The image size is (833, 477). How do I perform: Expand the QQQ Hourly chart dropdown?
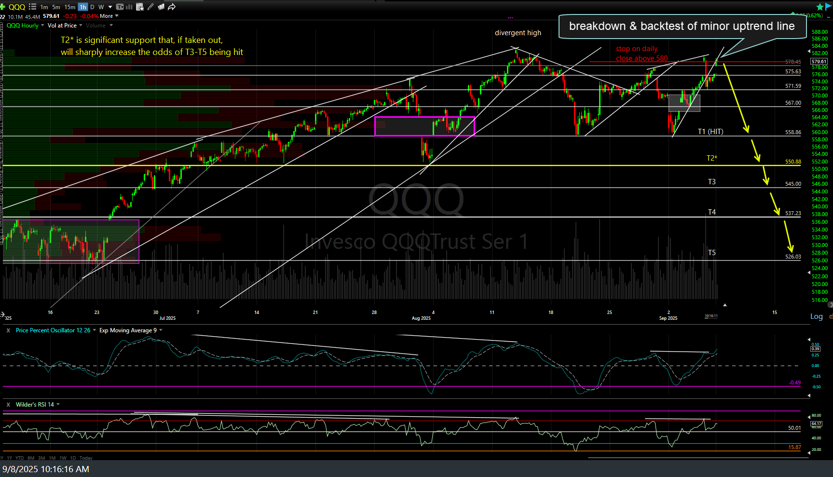(x=42, y=25)
